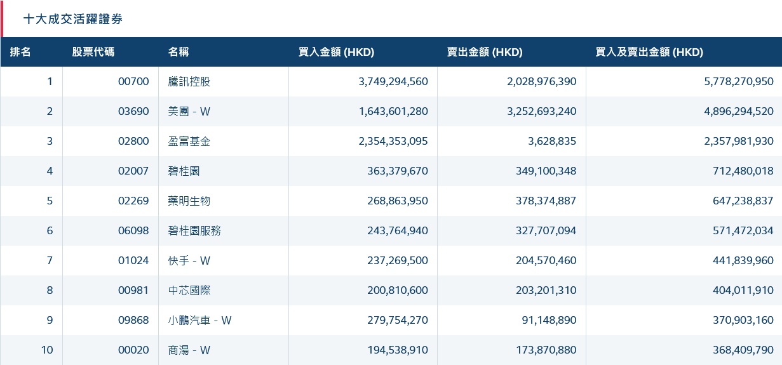Select buy amount 363,379,670
782x365 pixels.
pyautogui.click(x=398, y=171)
